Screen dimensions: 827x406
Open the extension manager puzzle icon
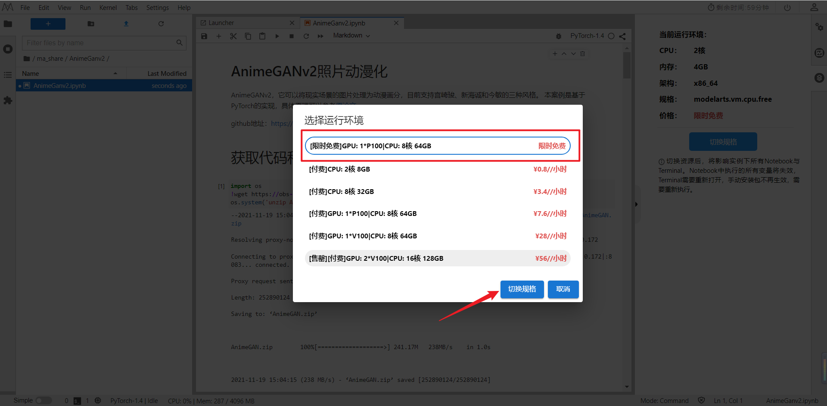point(8,100)
